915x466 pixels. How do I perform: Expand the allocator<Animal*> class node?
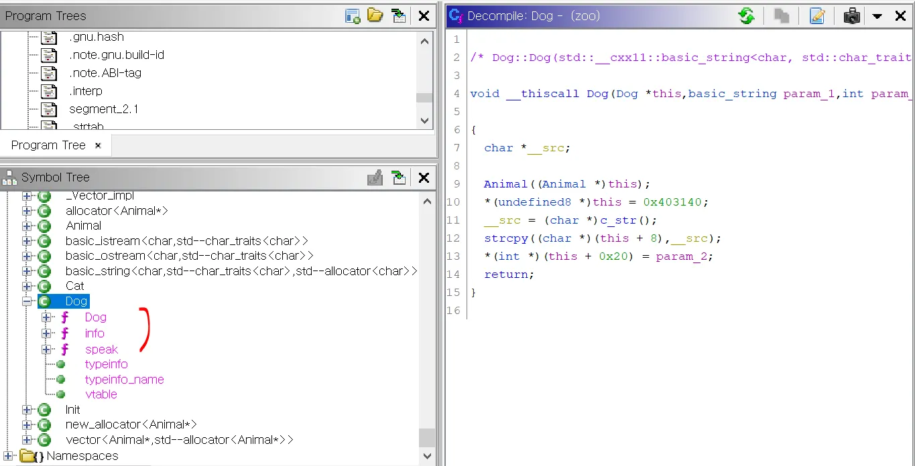click(27, 211)
